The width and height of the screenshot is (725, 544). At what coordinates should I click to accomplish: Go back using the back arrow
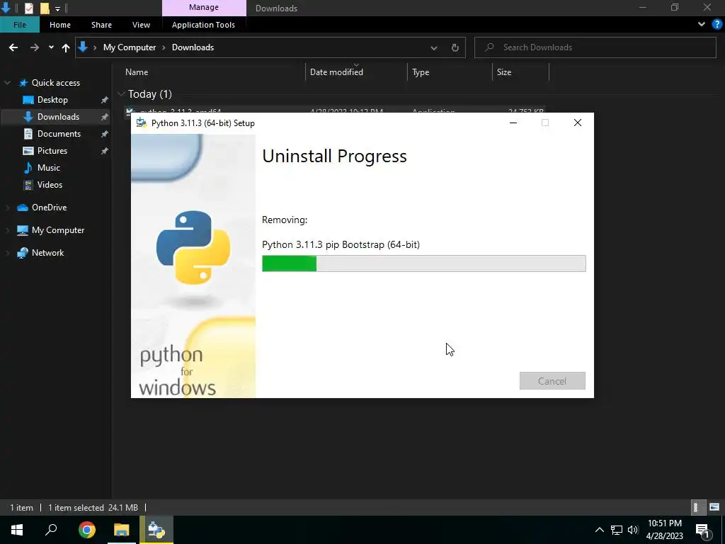13,47
